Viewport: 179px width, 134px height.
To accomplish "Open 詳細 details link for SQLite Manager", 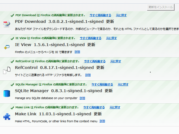I will point(82,98).
